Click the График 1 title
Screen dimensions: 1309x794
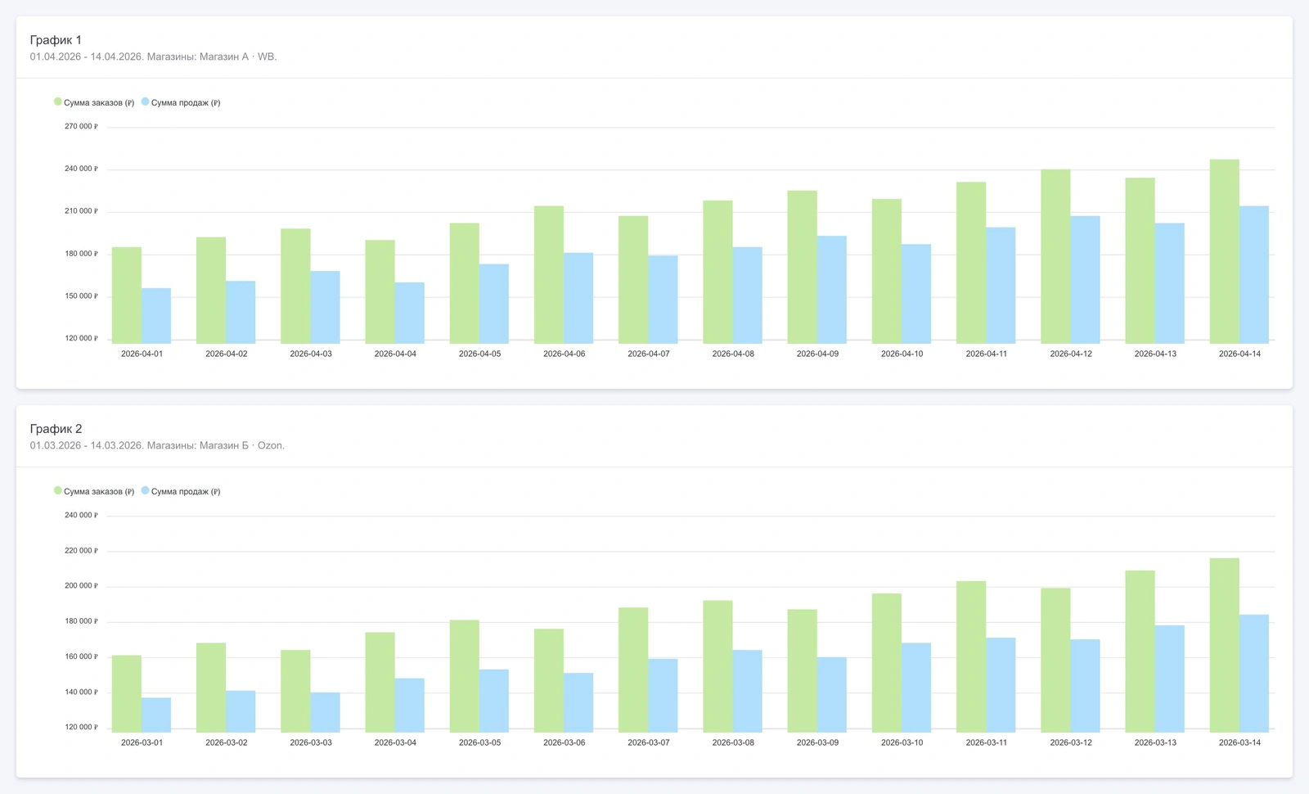pyautogui.click(x=56, y=40)
